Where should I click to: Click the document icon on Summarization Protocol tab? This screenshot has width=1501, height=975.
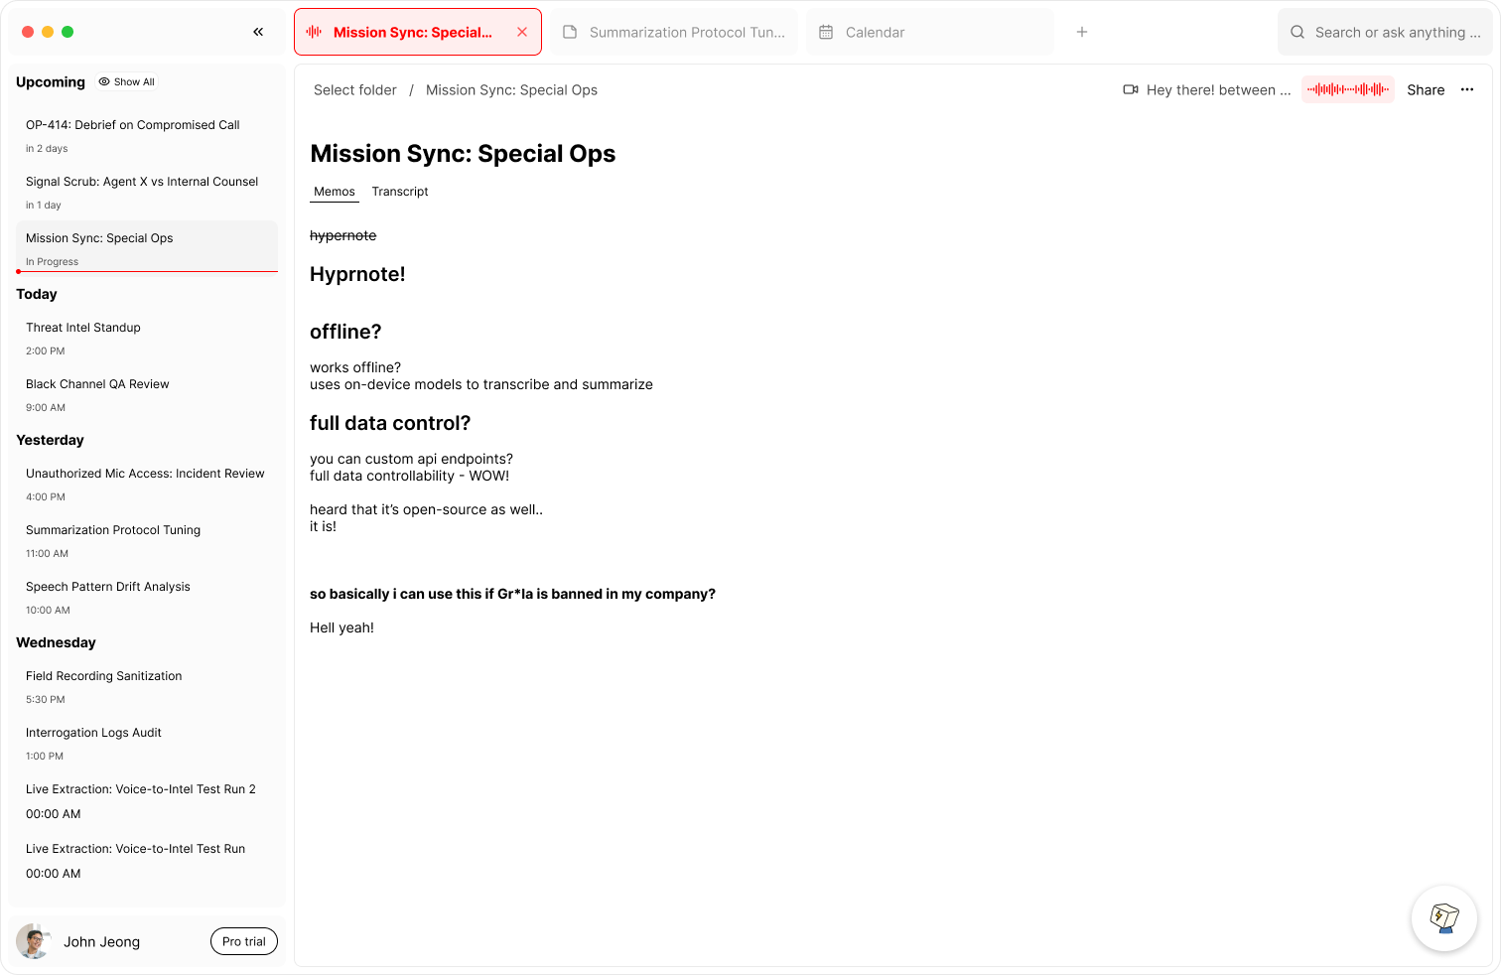point(569,32)
